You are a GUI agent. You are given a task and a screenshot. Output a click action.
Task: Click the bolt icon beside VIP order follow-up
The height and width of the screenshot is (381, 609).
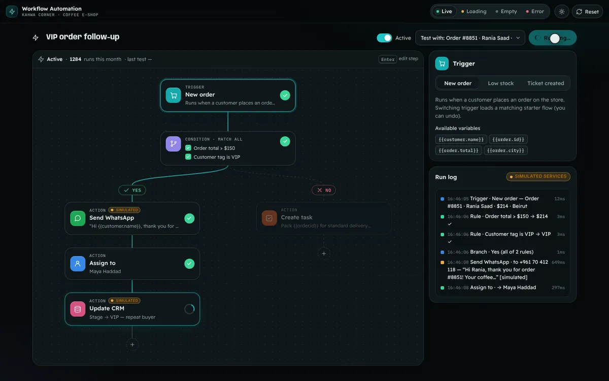[36, 38]
